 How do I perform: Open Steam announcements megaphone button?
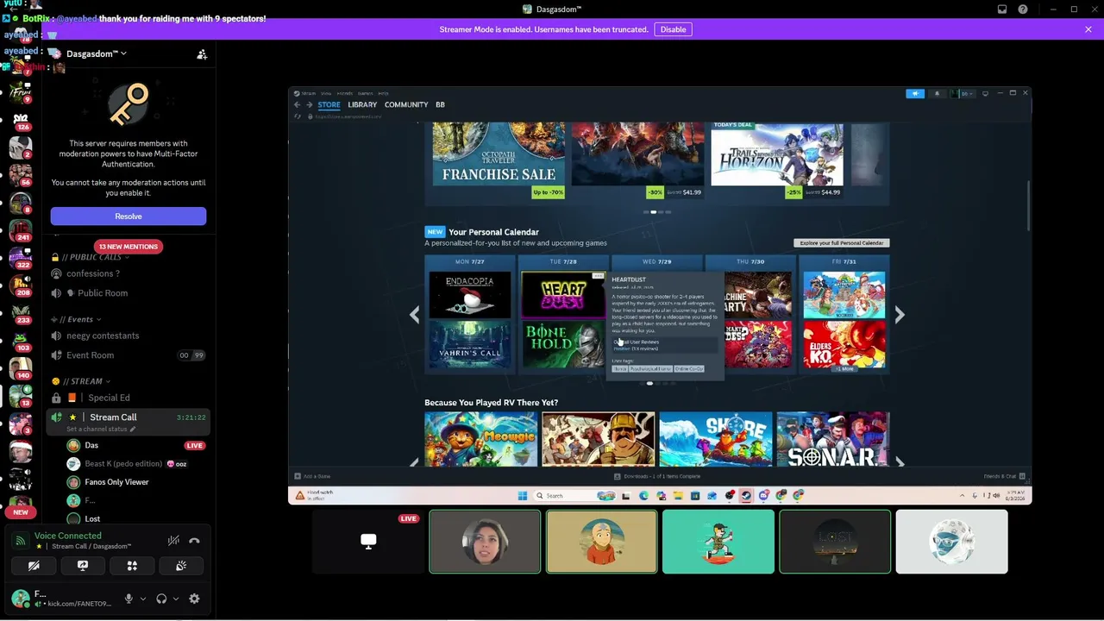[x=914, y=93]
